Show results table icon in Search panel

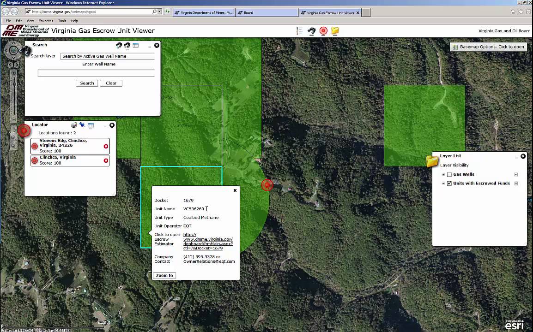pos(135,45)
